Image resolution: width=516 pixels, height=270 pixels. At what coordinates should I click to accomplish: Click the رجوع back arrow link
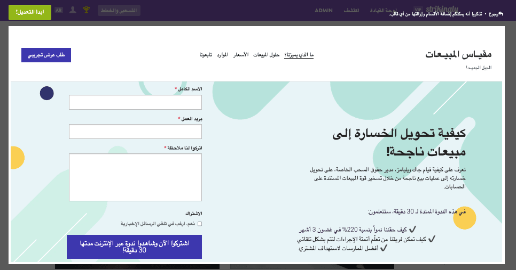(496, 14)
